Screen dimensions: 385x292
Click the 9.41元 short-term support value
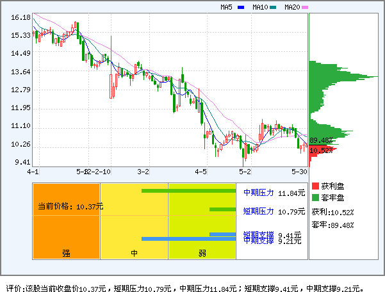click(290, 235)
